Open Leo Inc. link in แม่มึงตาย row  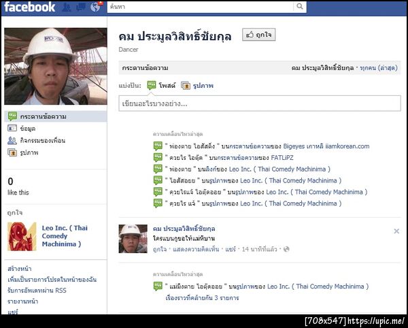click(x=318, y=286)
